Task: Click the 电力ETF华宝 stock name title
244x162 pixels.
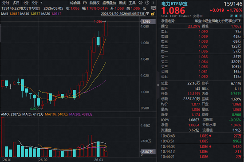Action: [174, 4]
